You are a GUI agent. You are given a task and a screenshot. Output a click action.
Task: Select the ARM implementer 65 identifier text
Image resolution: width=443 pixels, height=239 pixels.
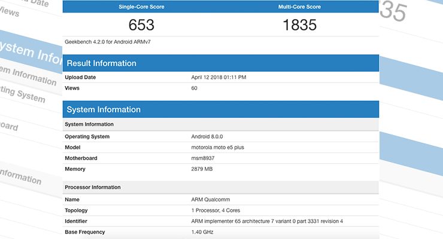[266, 222]
